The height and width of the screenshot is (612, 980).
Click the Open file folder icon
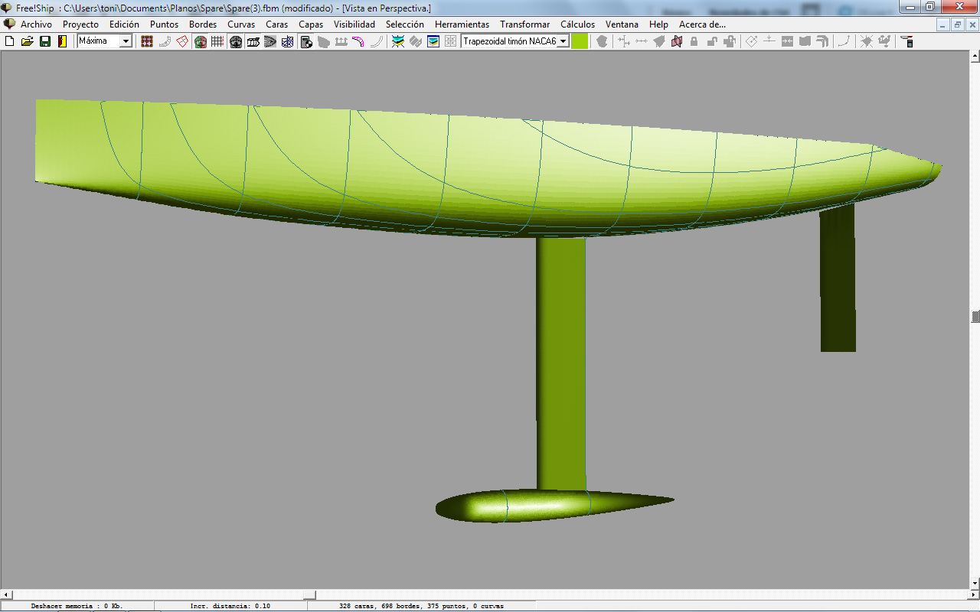(x=28, y=41)
